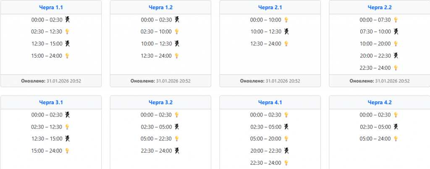The image size is (430, 169).
Task: Open the Черга 3.2 queue link
Action: (x=160, y=102)
